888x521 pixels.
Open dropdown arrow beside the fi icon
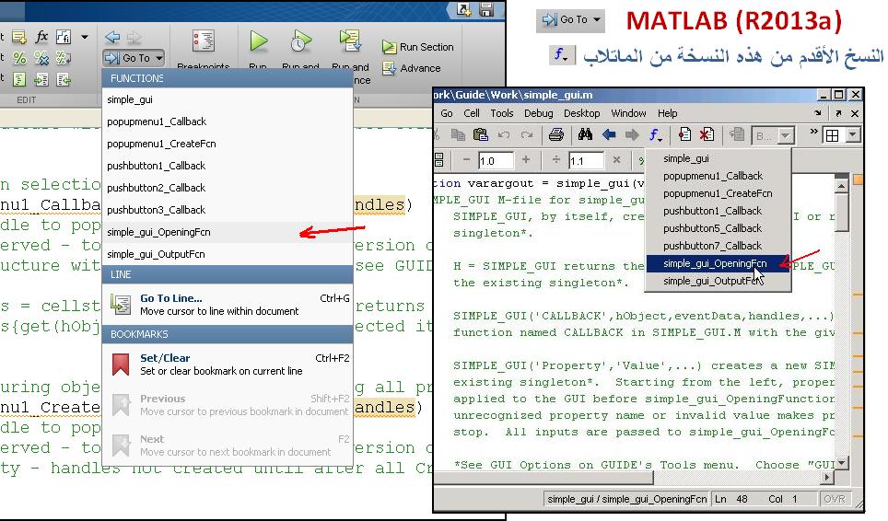(x=85, y=38)
